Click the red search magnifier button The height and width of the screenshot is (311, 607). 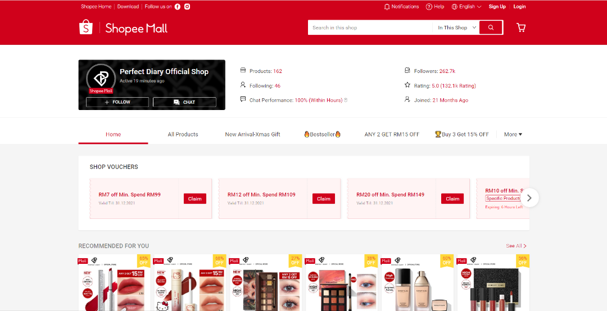[491, 28]
